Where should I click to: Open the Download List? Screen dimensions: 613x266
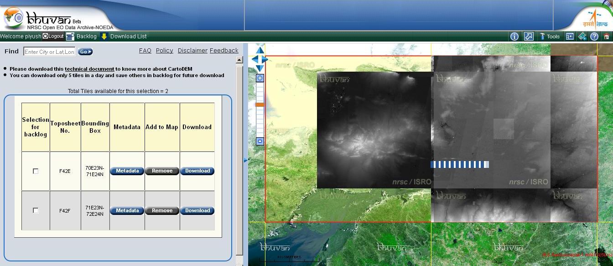pyautogui.click(x=124, y=36)
